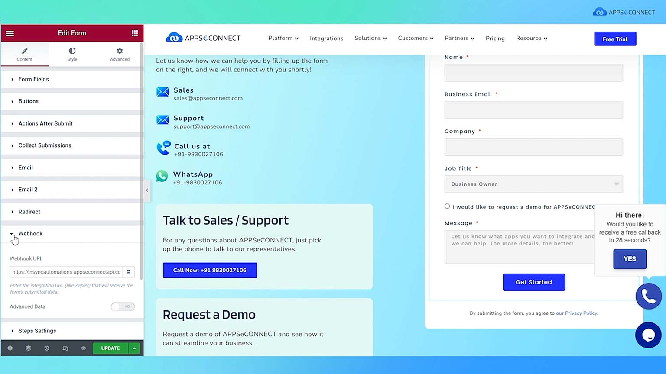Switch to the Advanced tab
The height and width of the screenshot is (374, 666).
[x=120, y=55]
